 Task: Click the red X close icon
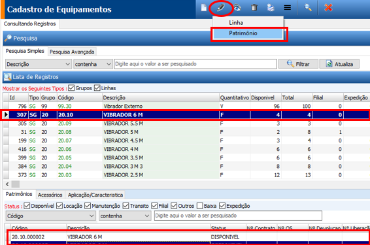328,8
